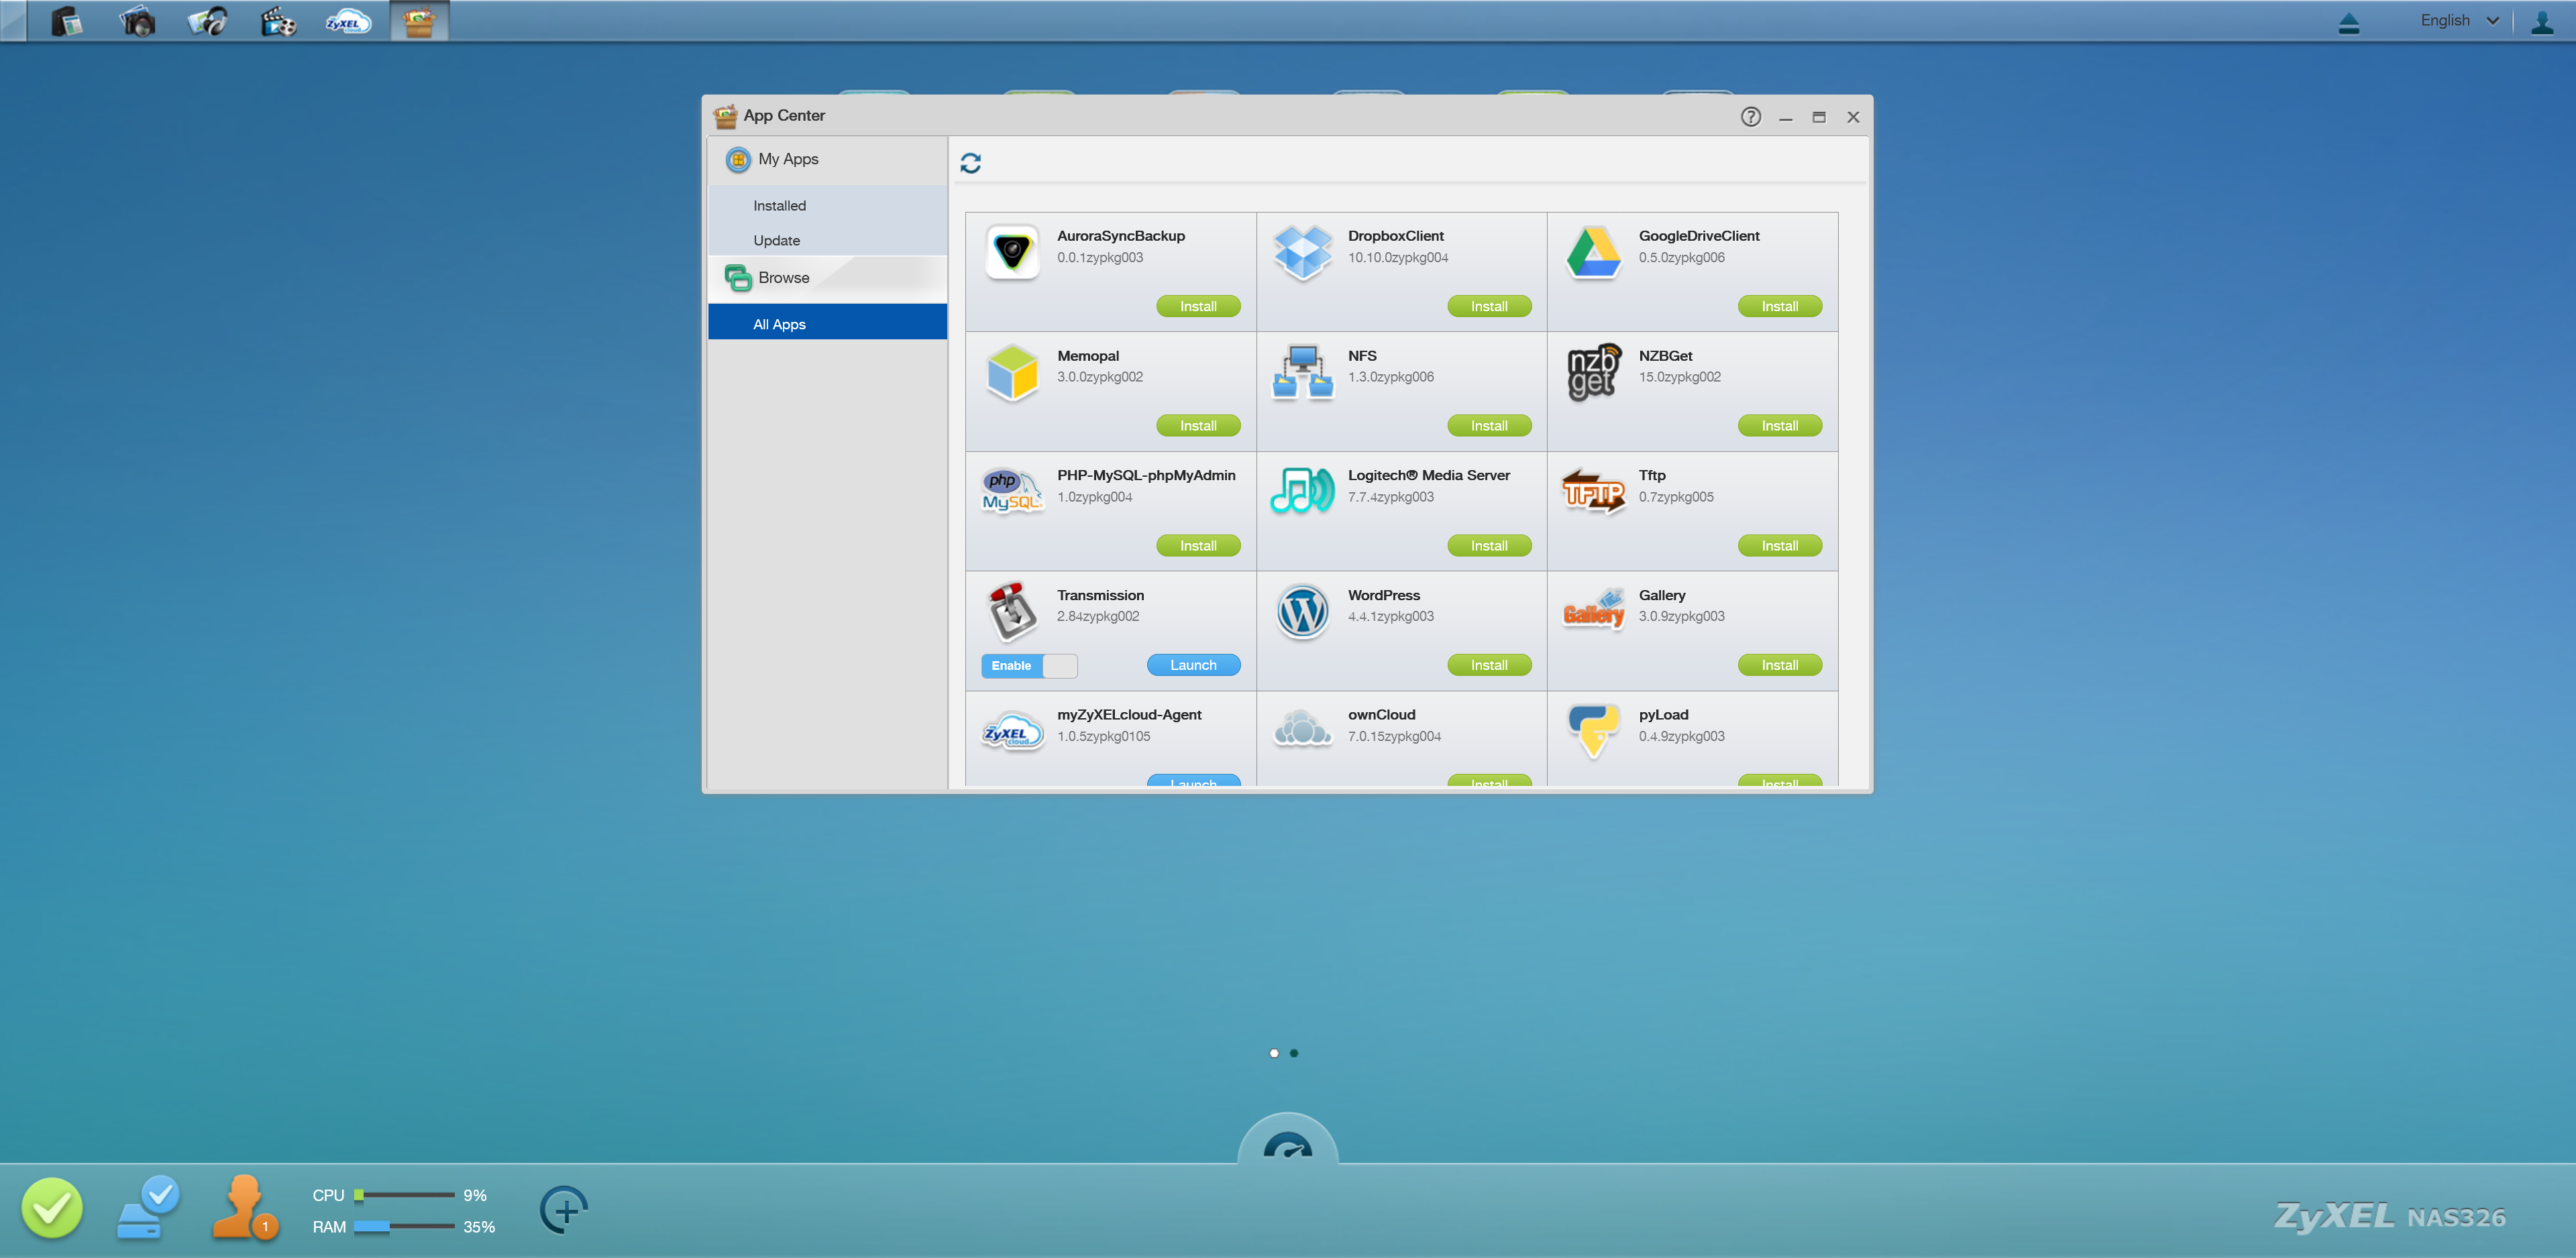2576x1258 pixels.
Task: Click the Logitech Media Server icon
Action: [x=1303, y=491]
